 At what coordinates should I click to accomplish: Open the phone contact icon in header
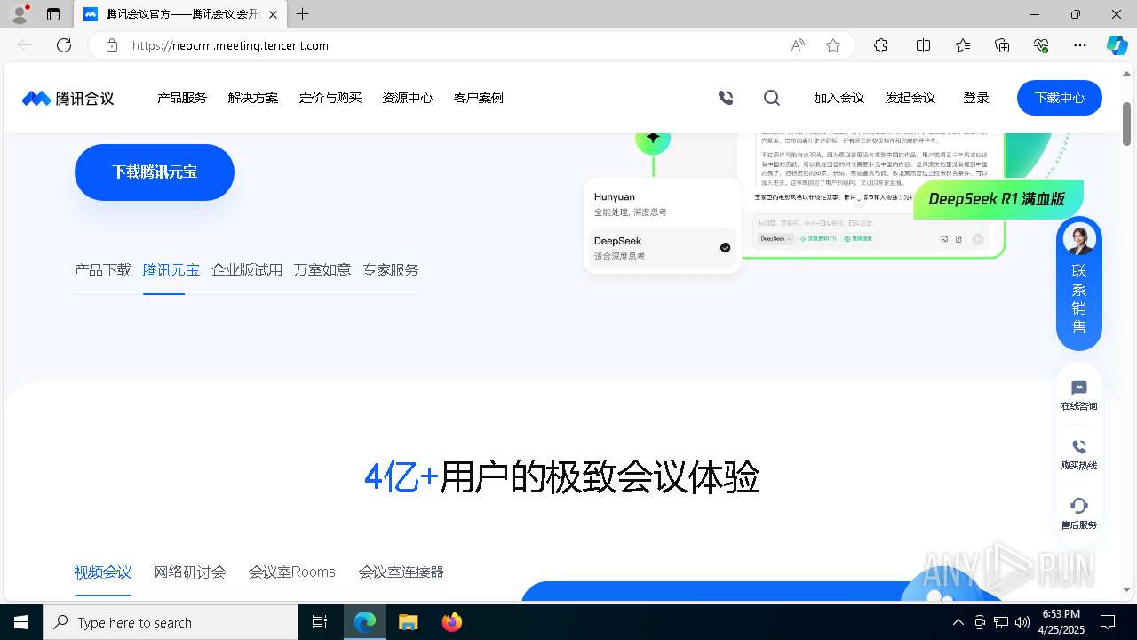pos(726,98)
